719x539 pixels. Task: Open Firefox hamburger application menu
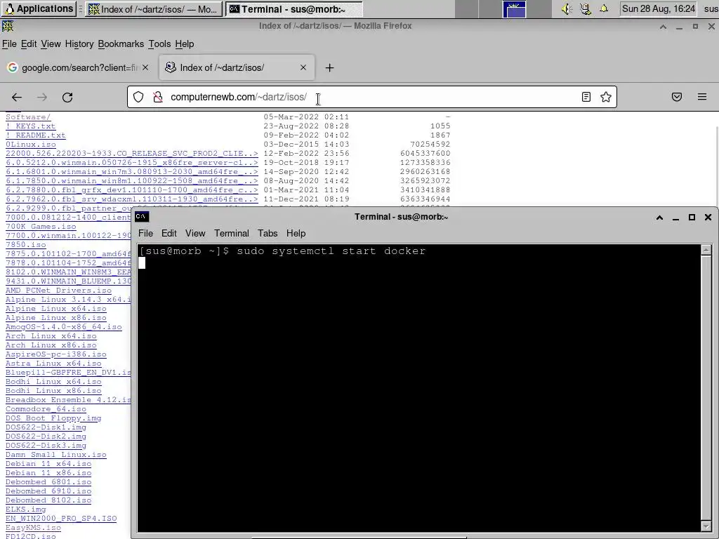[x=702, y=97]
